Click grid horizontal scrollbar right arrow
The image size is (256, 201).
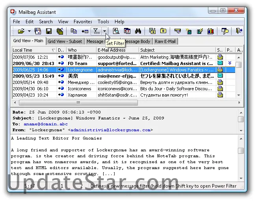pyautogui.click(x=239, y=102)
